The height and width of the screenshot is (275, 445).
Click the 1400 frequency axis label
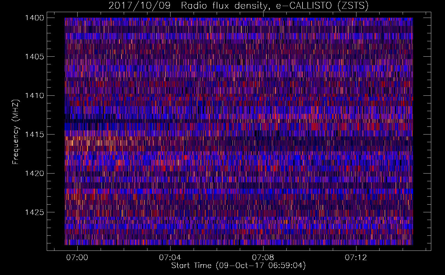coord(34,18)
